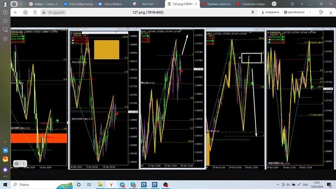The height and width of the screenshot is (189, 336).
Task: Open Cortana circle icon on taskbar
Action: click(x=79, y=185)
